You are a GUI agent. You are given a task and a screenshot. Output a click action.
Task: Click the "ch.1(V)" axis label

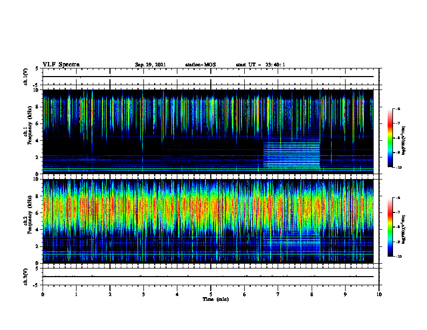pyautogui.click(x=26, y=77)
